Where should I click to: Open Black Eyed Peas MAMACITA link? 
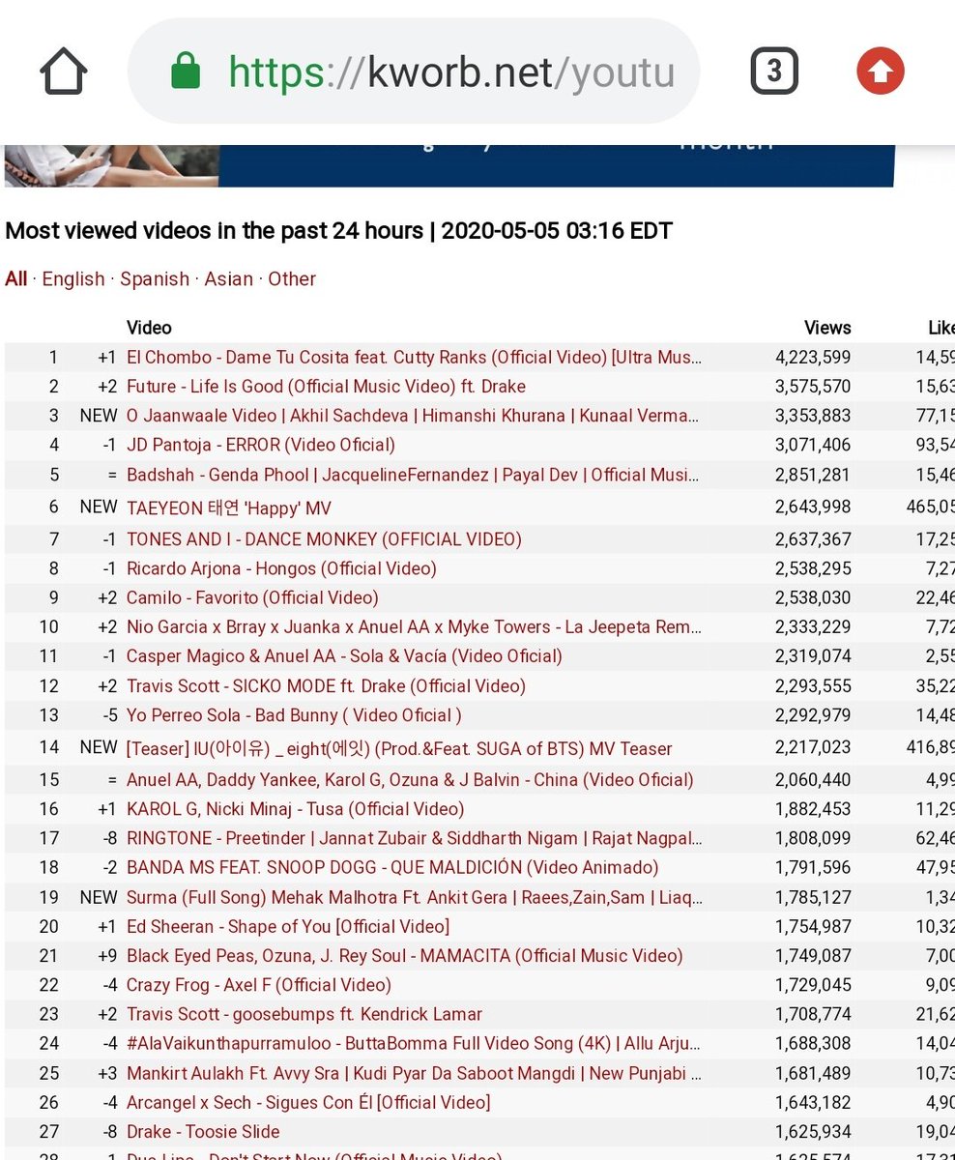pyautogui.click(x=405, y=955)
